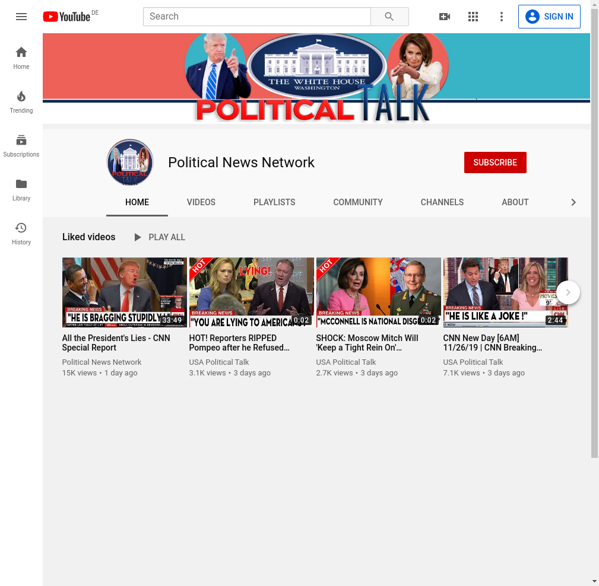Open 'CNN New Day [6AM]' video title
Viewport: 599px width, 586px height.
click(493, 343)
